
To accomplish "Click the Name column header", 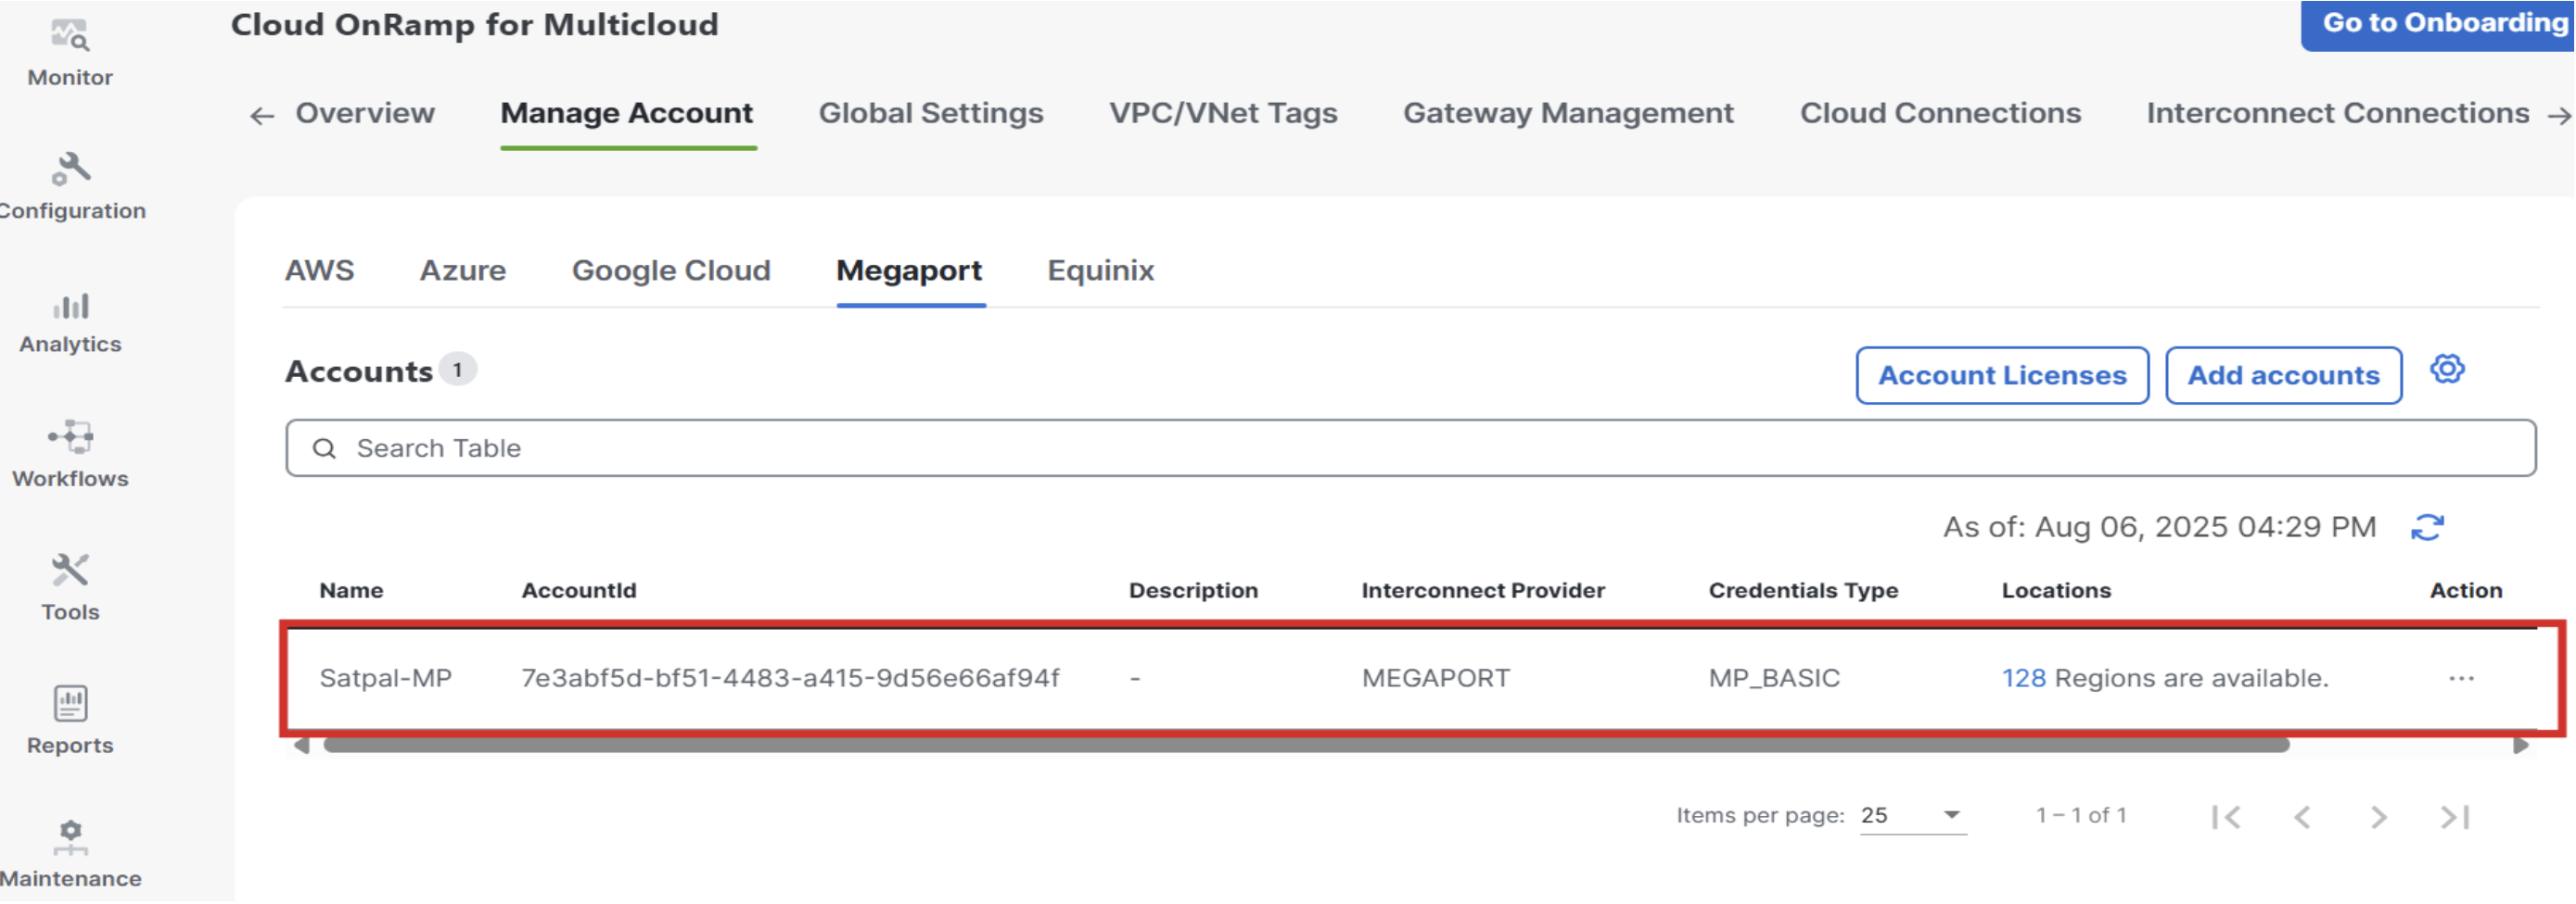I will point(351,591).
